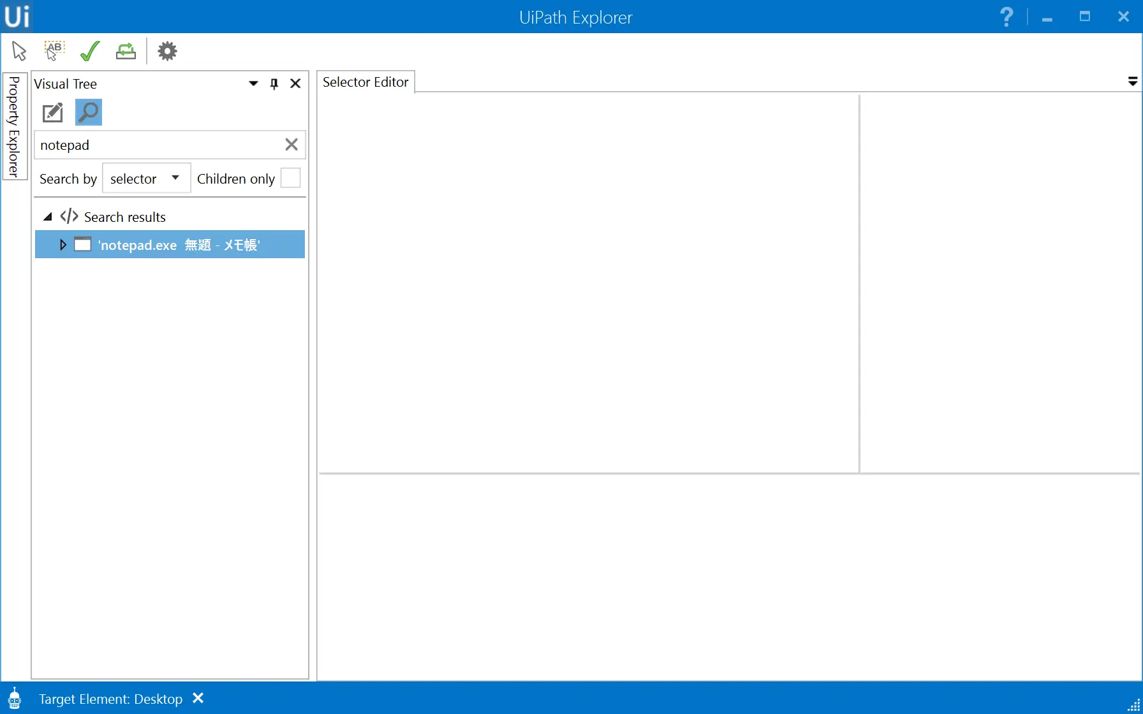Image resolution: width=1143 pixels, height=714 pixels.
Task: Minimize the UiPath Explorer window
Action: click(1047, 19)
